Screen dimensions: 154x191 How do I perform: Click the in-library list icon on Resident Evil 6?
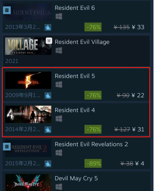click(x=7, y=10)
